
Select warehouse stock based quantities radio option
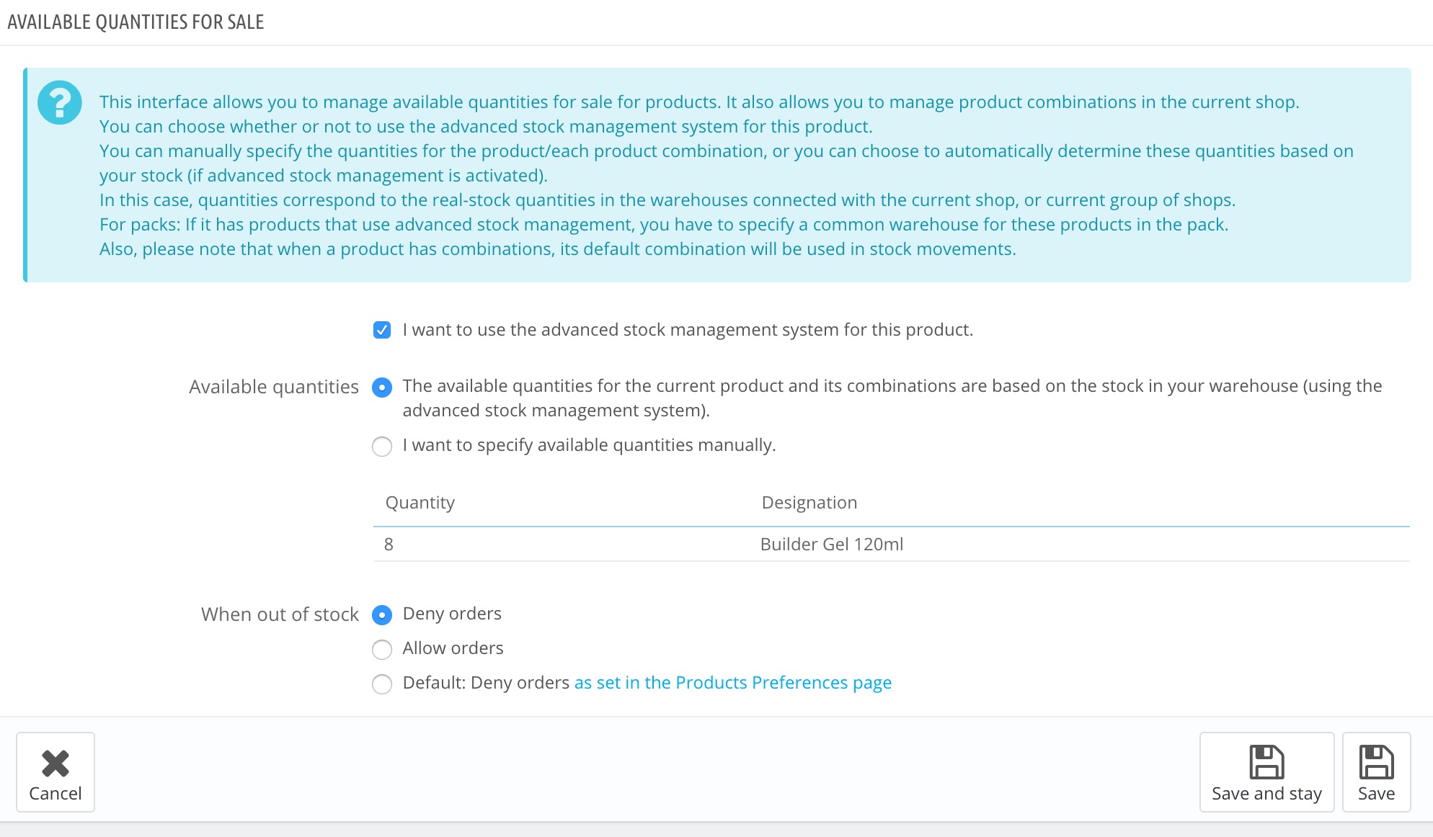pos(382,388)
